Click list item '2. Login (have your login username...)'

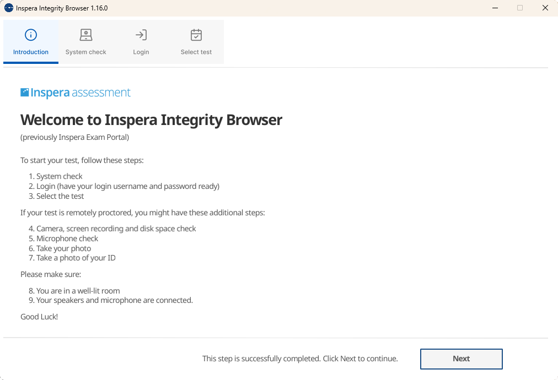(124, 186)
